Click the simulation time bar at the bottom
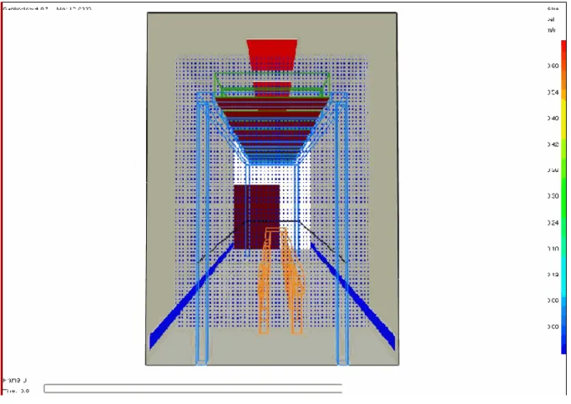The width and height of the screenshot is (571, 404). click(193, 388)
